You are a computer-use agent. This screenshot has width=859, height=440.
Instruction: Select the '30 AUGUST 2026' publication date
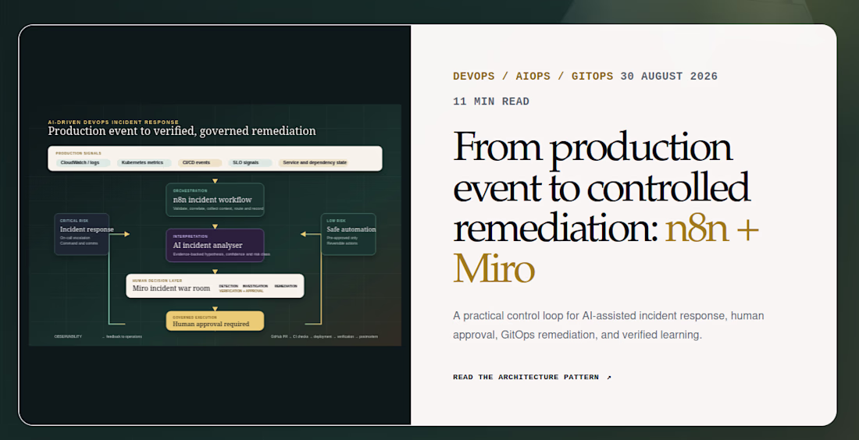[x=669, y=76]
